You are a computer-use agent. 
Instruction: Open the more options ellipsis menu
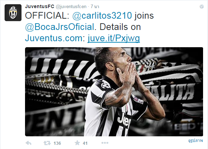tap(105, 143)
